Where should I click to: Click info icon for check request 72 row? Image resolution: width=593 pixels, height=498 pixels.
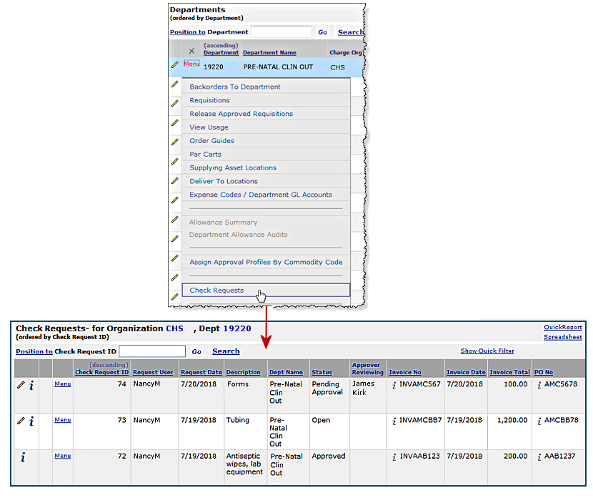23,457
